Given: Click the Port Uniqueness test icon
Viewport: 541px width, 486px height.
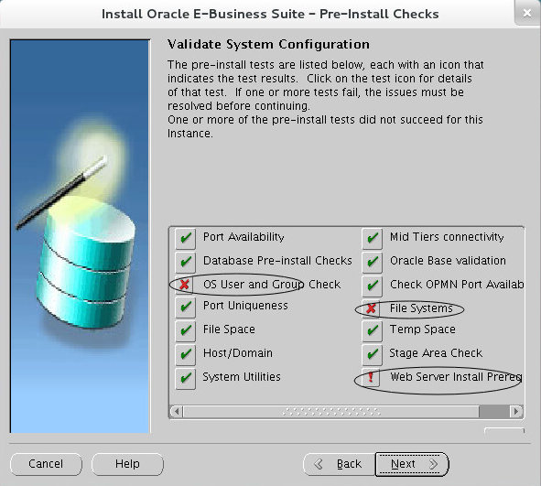Looking at the screenshot, I should (x=185, y=307).
